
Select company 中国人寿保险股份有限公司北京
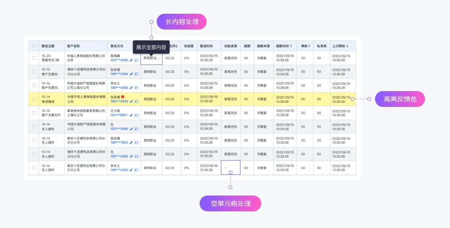(x=86, y=58)
